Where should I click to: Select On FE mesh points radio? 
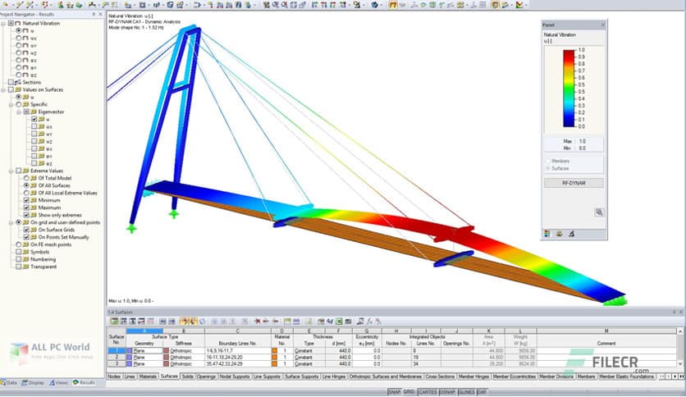click(x=19, y=244)
